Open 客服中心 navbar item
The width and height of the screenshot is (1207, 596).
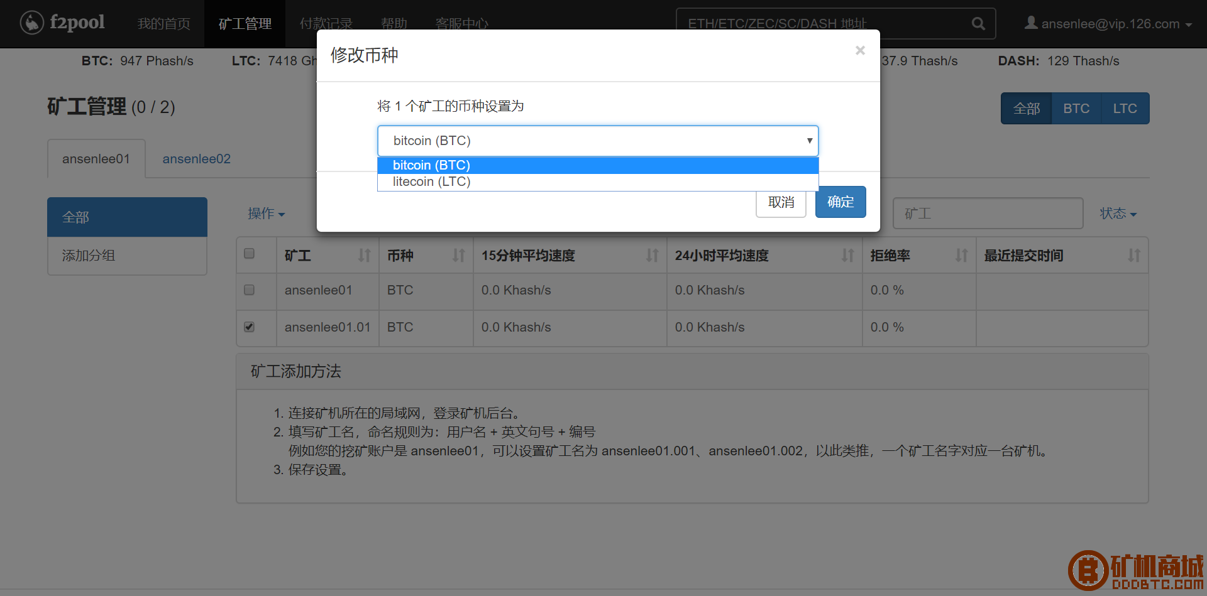[462, 24]
